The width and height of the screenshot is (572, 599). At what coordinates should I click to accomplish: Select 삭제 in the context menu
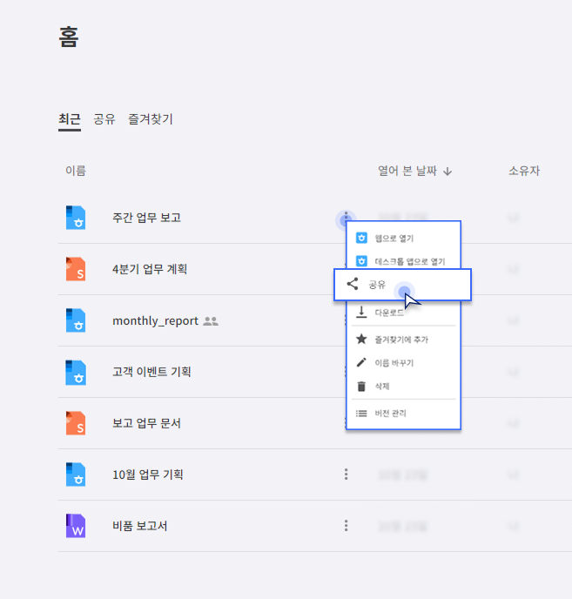[x=403, y=387]
